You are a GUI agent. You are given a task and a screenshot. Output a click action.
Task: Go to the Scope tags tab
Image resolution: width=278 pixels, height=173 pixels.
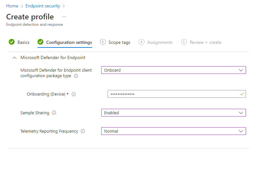pyautogui.click(x=119, y=43)
